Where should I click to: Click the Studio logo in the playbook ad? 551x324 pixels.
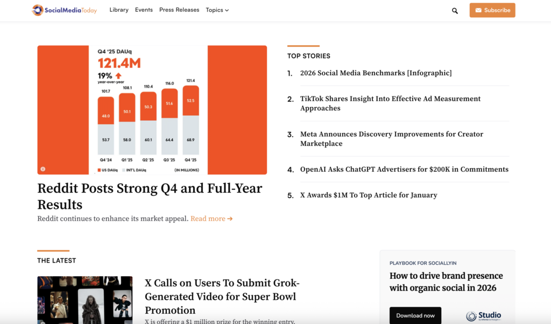[483, 316]
